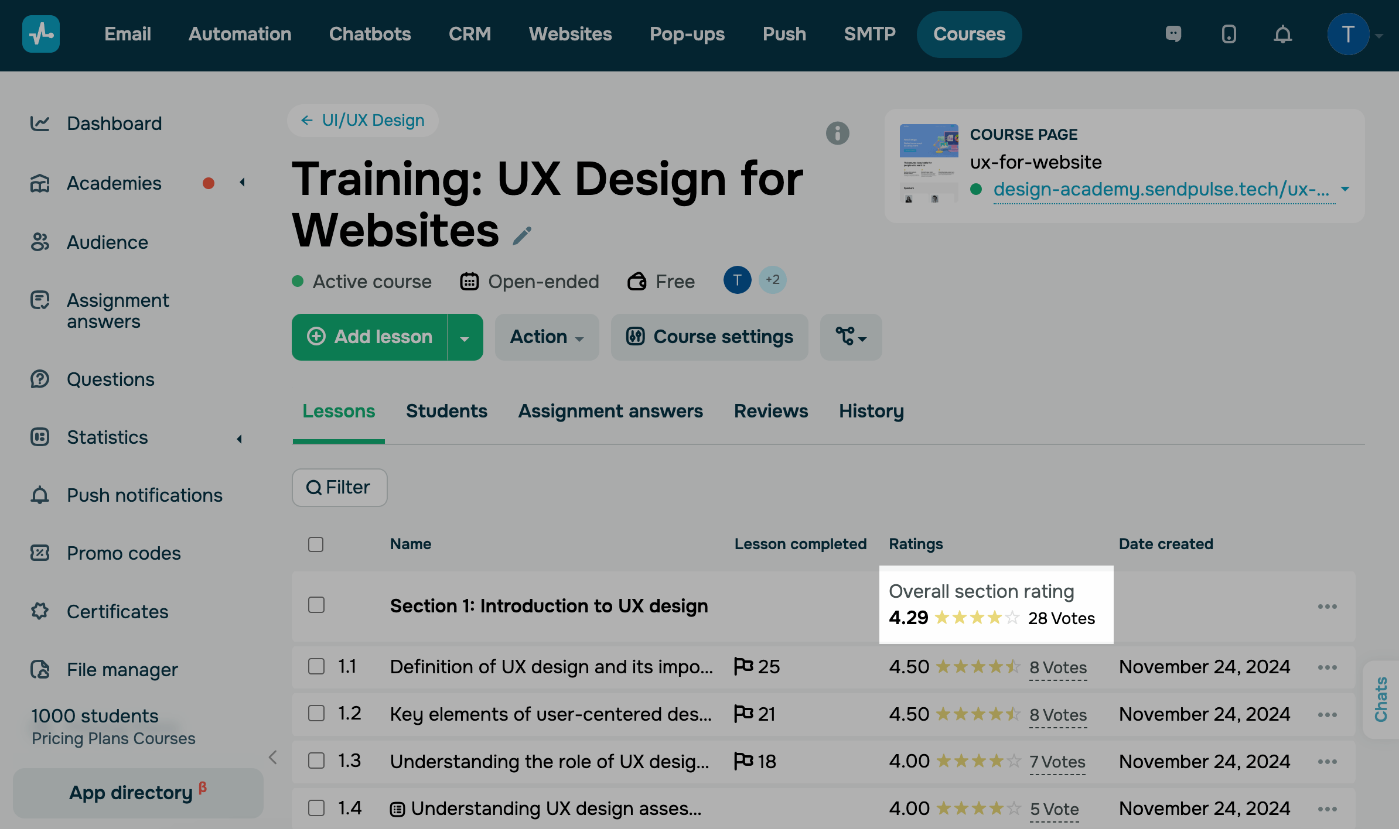Click the info icon near course title
The width and height of the screenshot is (1399, 829).
point(837,133)
